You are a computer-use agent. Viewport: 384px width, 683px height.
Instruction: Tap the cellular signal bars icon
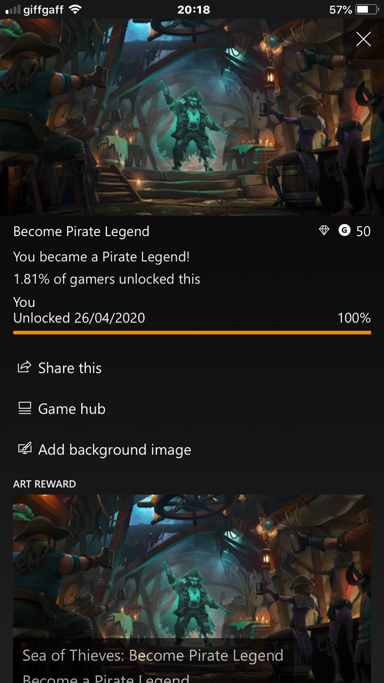pos(13,10)
